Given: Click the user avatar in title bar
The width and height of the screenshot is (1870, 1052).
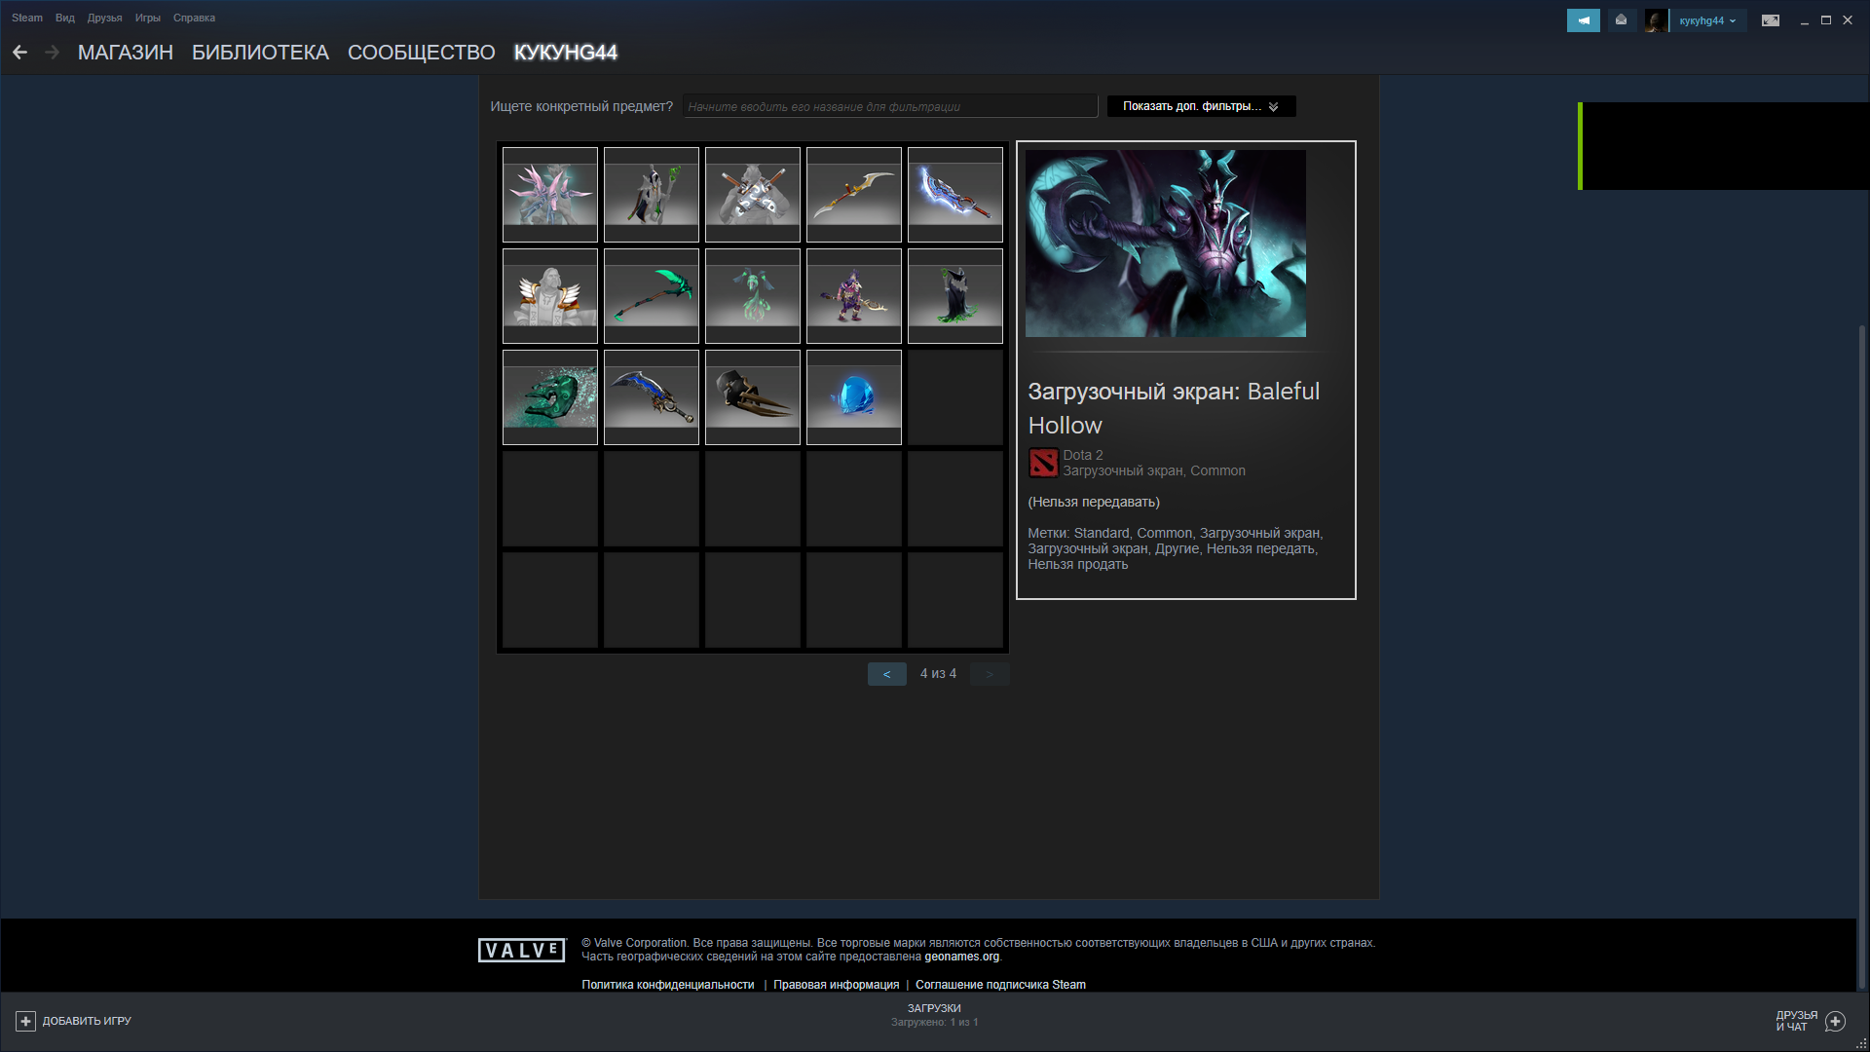Looking at the screenshot, I should click(1656, 20).
